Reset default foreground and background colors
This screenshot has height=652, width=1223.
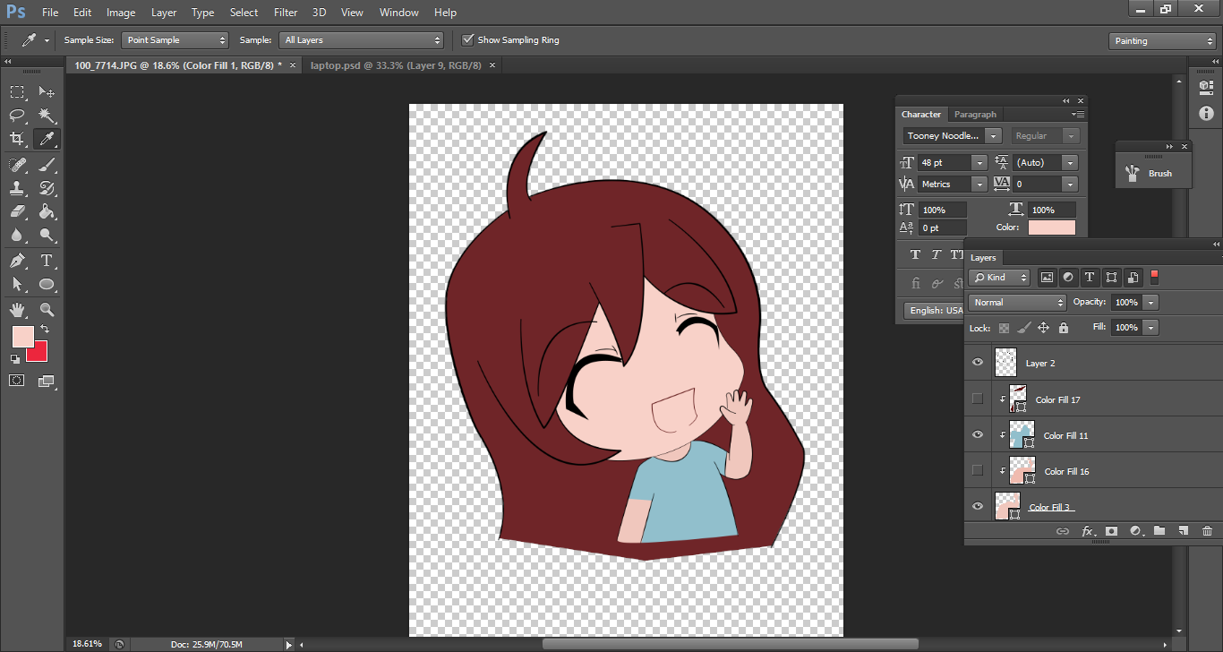(15, 359)
